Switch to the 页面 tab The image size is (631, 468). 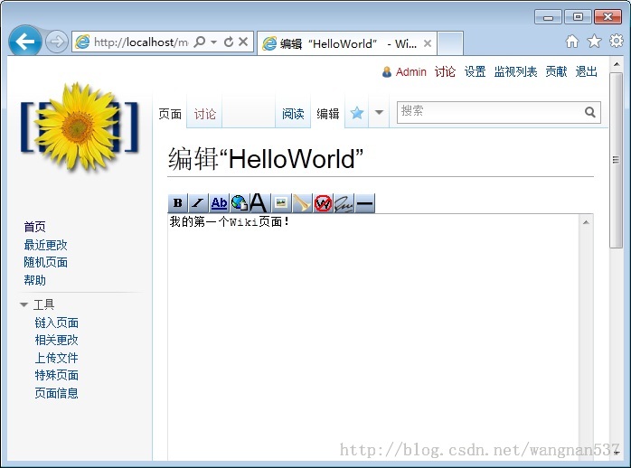[x=170, y=114]
